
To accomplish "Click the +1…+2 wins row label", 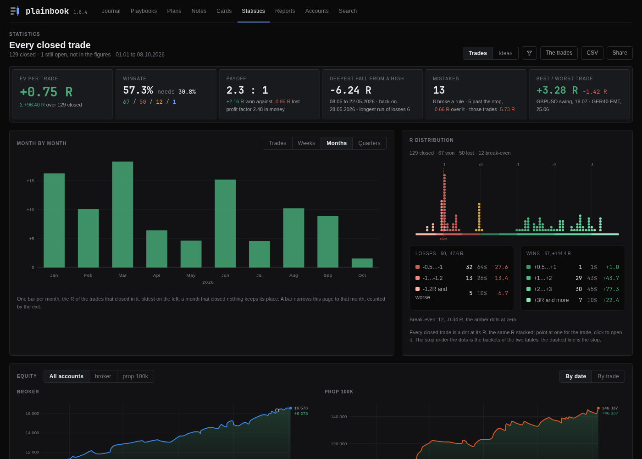I will (x=543, y=278).
